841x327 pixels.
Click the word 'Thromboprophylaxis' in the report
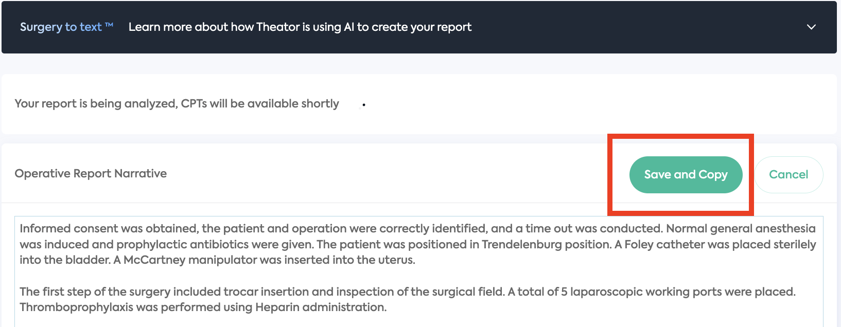(x=76, y=307)
